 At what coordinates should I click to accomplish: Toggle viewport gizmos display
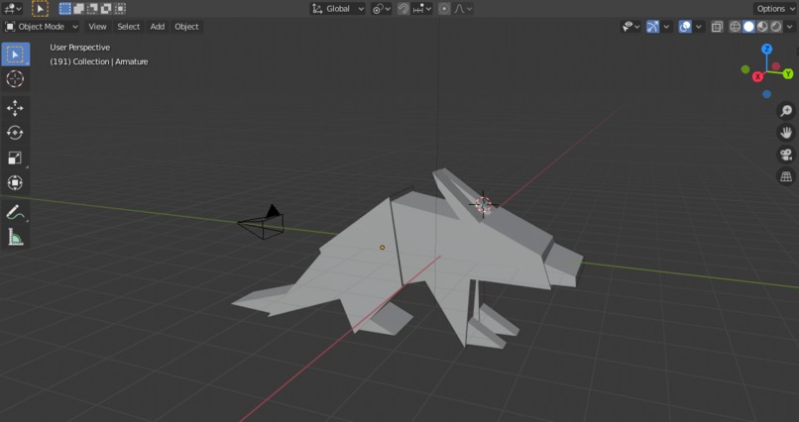pos(652,27)
